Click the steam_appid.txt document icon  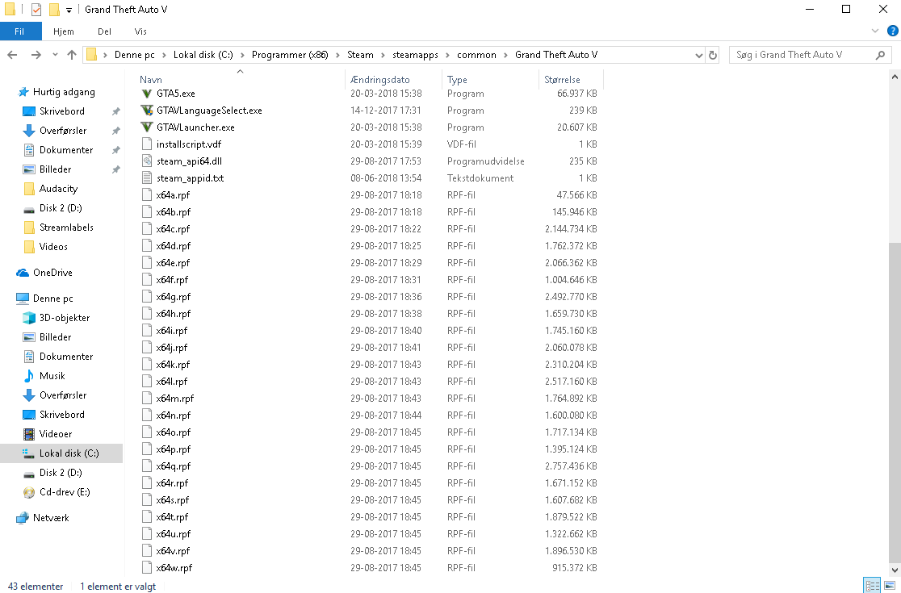click(x=147, y=178)
